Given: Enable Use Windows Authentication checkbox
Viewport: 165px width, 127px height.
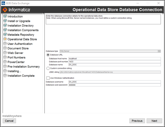Looking at the screenshot, I should click(48, 78).
